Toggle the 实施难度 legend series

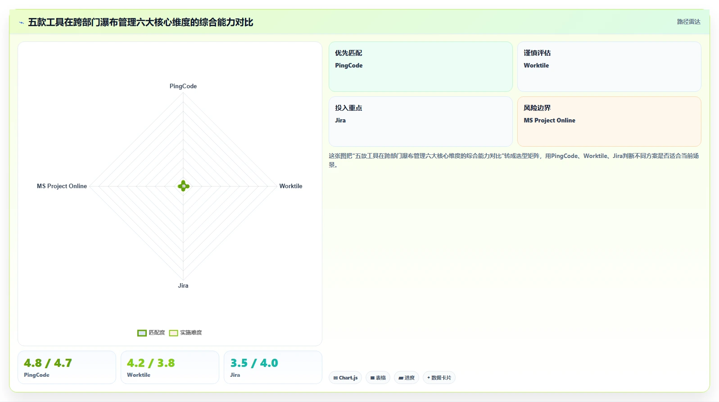click(185, 333)
